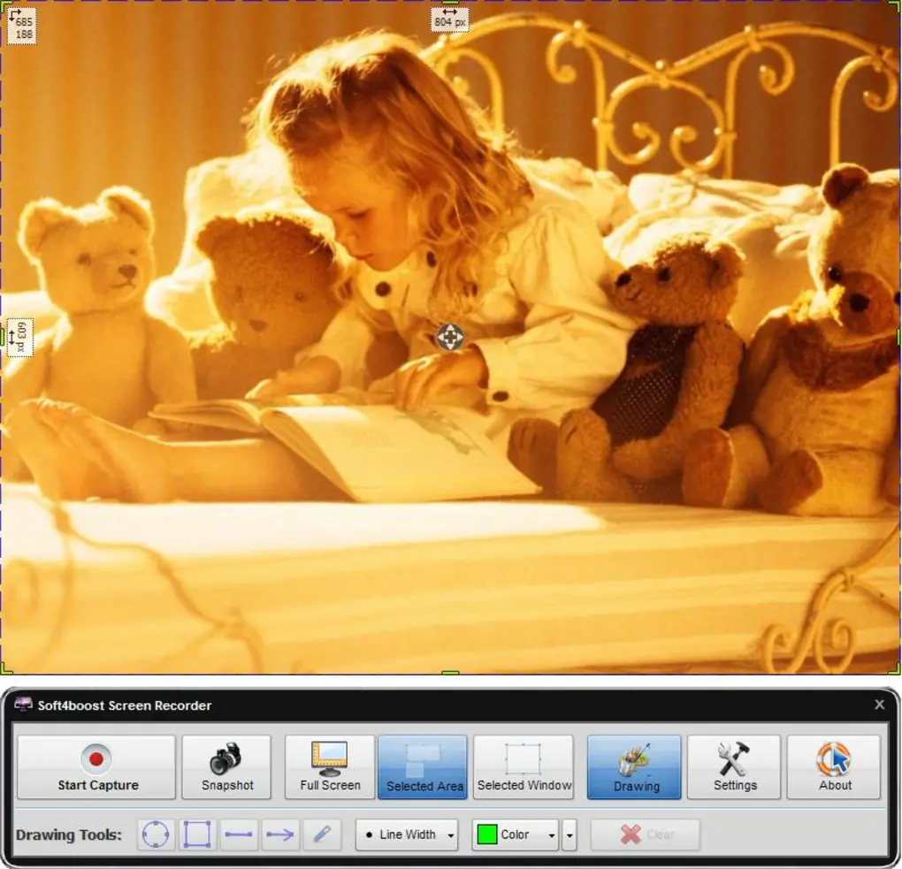Click the move crosshair in the capture area
The width and height of the screenshot is (902, 869).
click(450, 338)
